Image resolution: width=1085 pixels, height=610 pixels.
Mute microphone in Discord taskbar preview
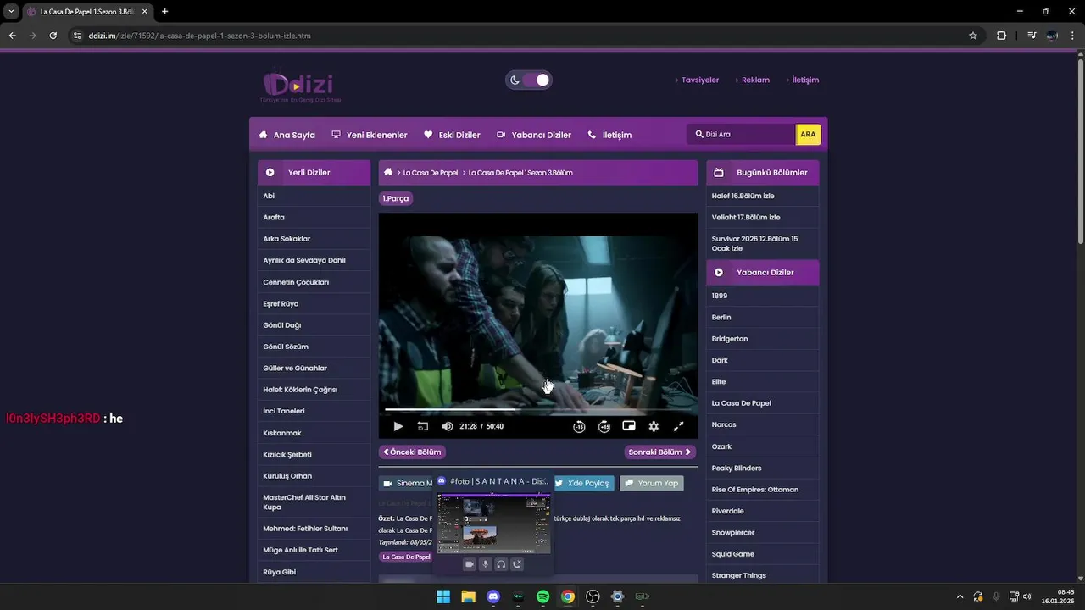coord(486,564)
